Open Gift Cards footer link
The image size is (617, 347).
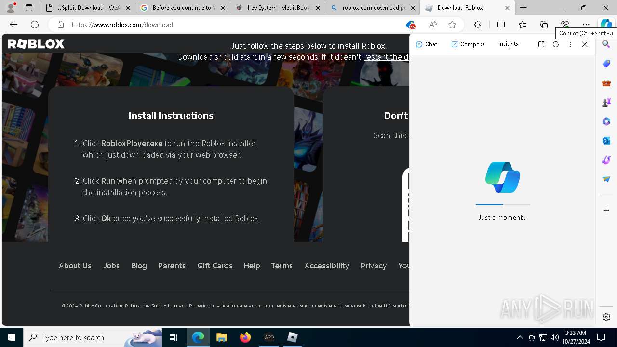pos(215,266)
